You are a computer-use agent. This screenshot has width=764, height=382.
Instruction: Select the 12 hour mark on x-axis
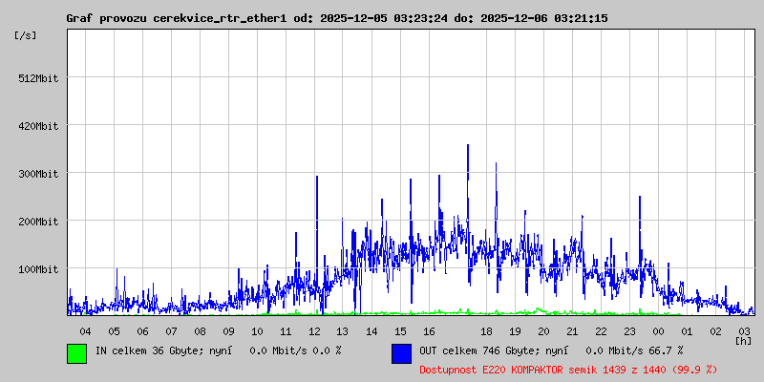[x=314, y=330]
